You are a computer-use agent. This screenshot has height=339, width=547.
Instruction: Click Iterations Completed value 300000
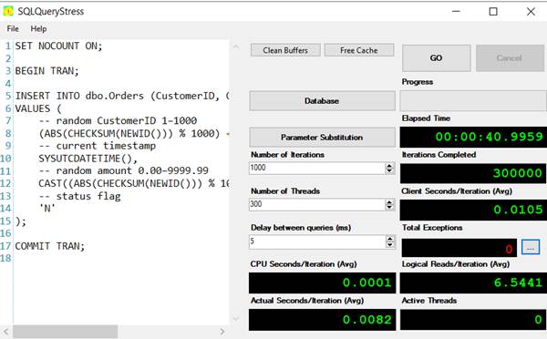point(517,173)
